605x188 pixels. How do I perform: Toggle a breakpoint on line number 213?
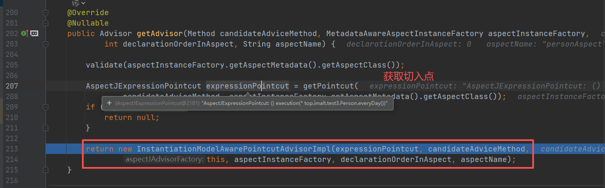pyautogui.click(x=12, y=149)
